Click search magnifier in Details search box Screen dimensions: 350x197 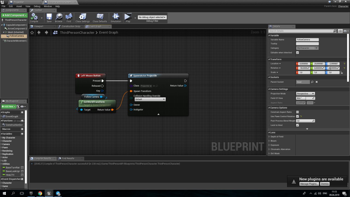(335, 31)
